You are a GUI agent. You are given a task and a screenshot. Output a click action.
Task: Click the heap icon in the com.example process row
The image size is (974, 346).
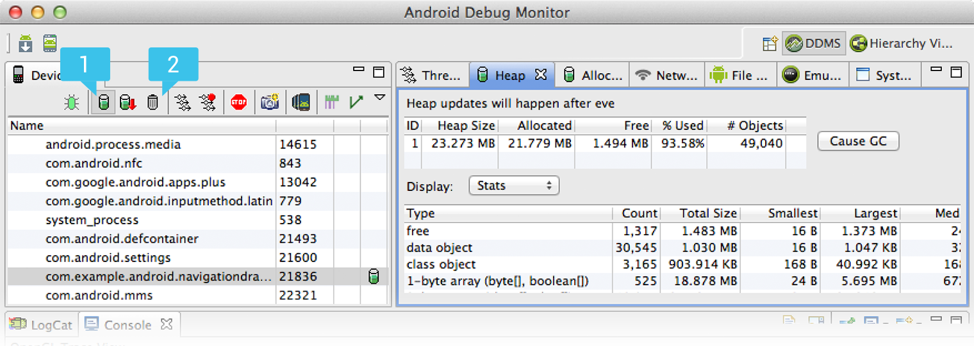point(374,277)
